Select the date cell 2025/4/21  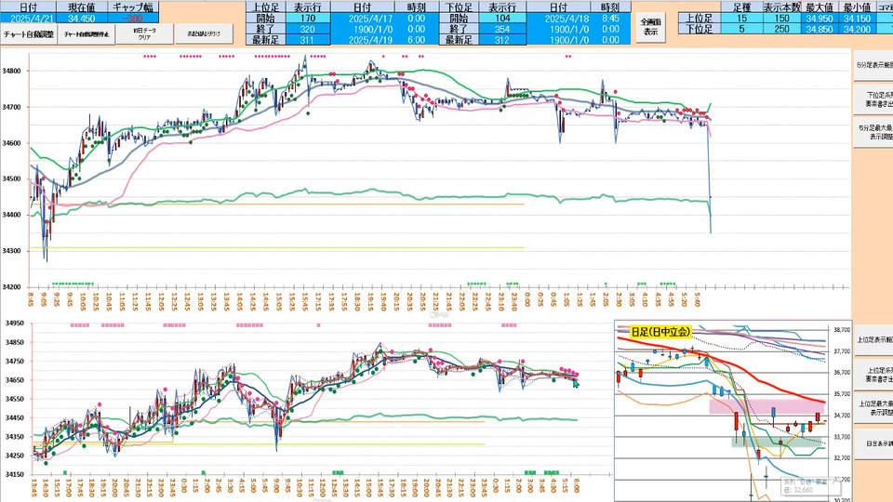[x=28, y=19]
